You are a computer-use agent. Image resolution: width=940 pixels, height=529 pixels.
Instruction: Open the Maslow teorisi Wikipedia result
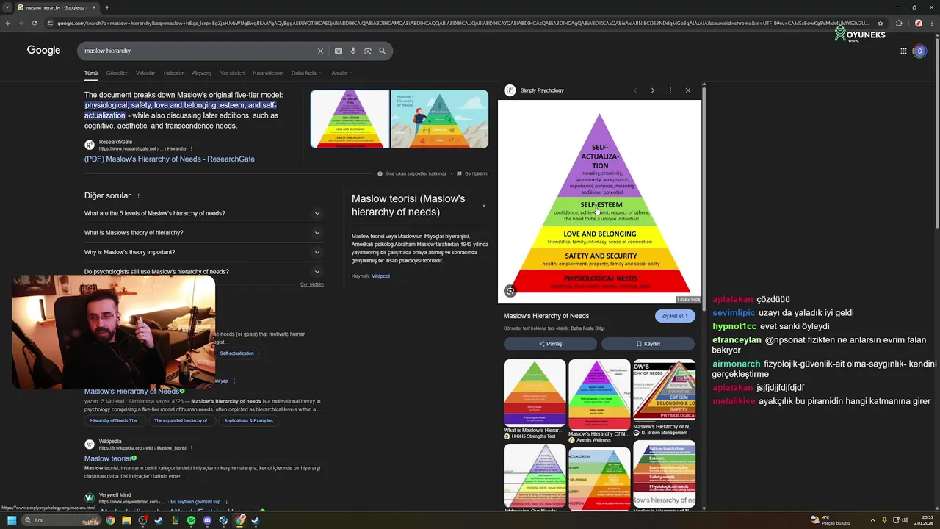(107, 458)
